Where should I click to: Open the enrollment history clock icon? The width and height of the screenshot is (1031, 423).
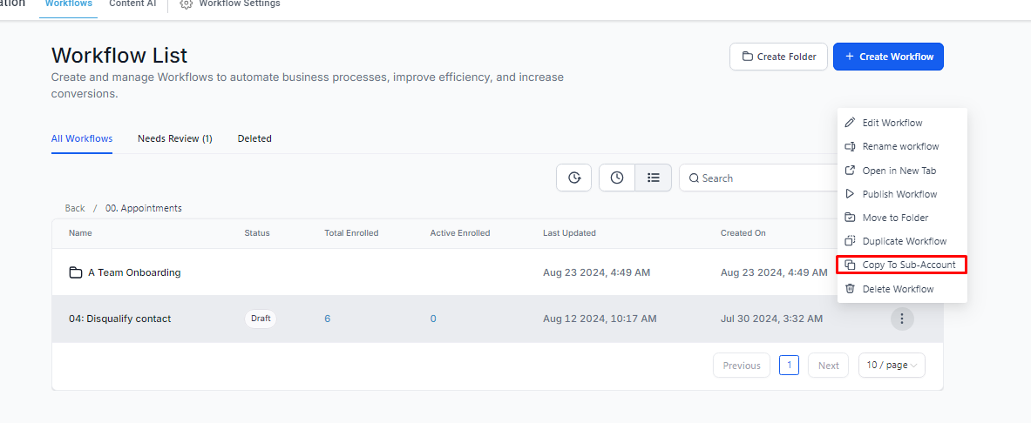pos(617,178)
